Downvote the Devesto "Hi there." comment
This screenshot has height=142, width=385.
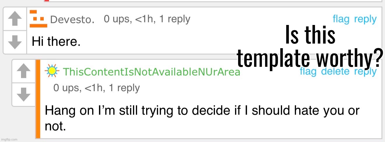(15, 42)
